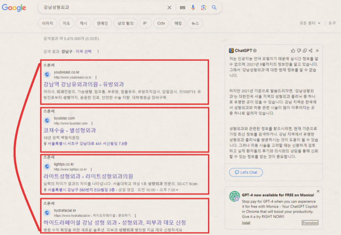This screenshot has height=235, width=341.
Task: Open lightps address EGI빌딩 3층 link
Action: (x=81, y=190)
